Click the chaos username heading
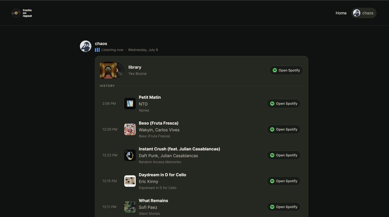389x217 pixels. [x=101, y=43]
